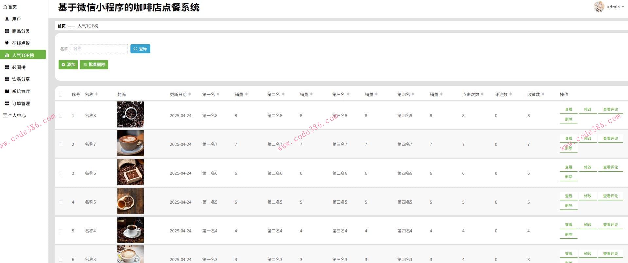Image resolution: width=628 pixels, height=263 pixels.
Task: Sort table by 评论数 column arrows
Action: point(511,94)
